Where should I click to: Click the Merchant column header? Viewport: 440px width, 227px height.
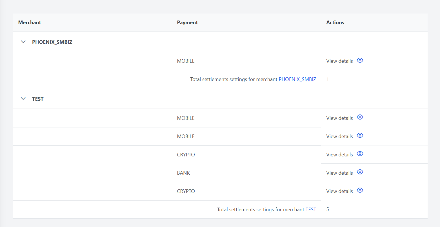pyautogui.click(x=30, y=23)
